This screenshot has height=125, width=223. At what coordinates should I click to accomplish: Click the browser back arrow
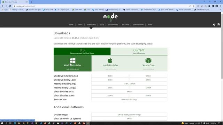pos(2,6)
